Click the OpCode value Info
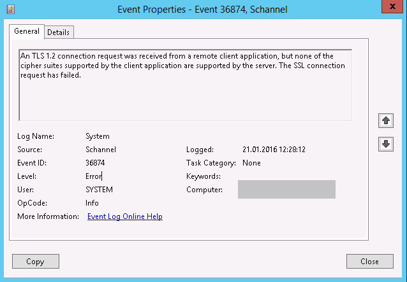407x282 pixels. 93,203
